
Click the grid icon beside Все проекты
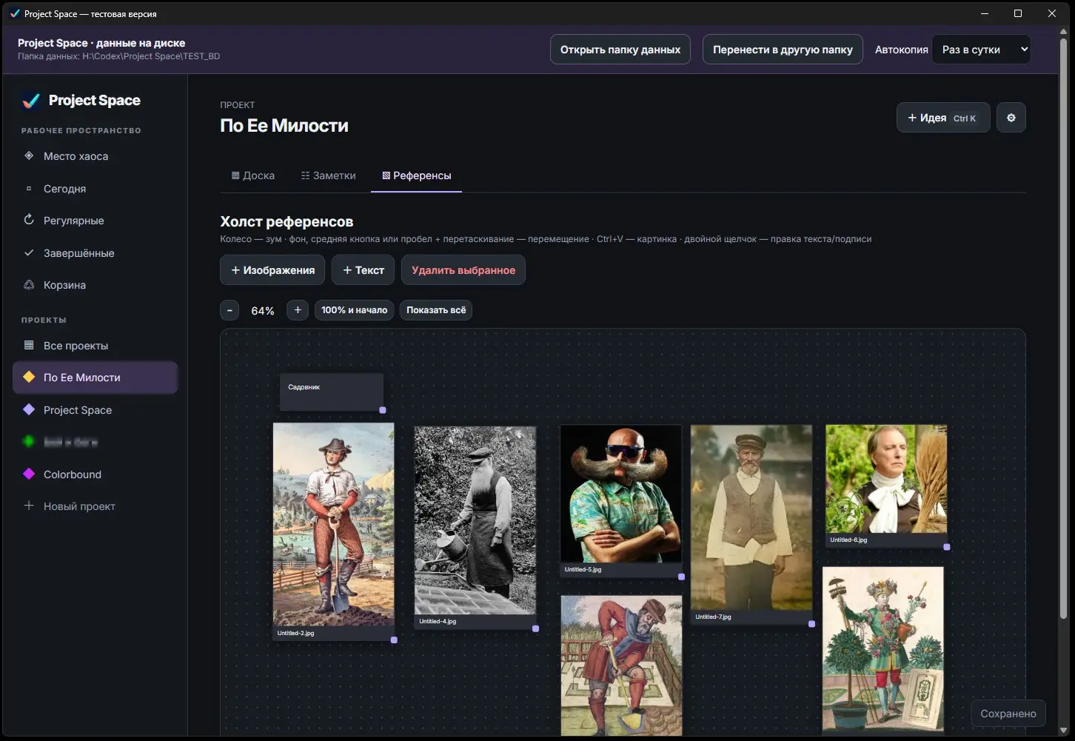pos(29,345)
